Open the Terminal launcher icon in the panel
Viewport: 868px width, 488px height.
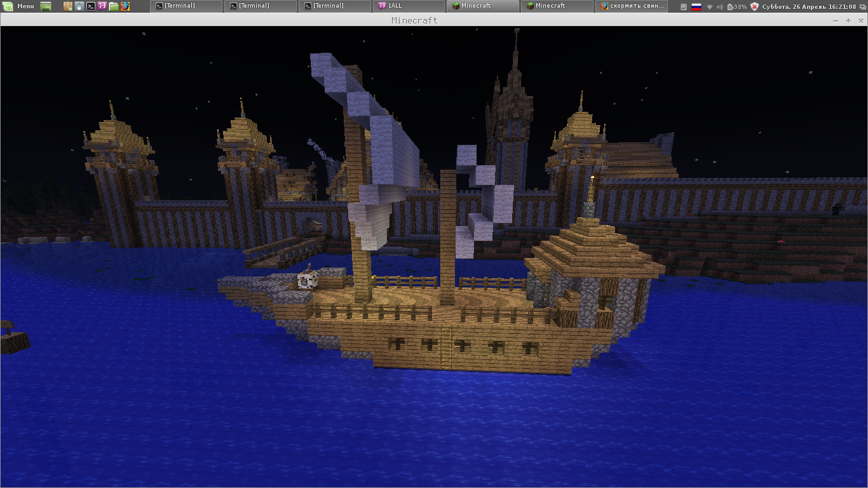coord(91,6)
